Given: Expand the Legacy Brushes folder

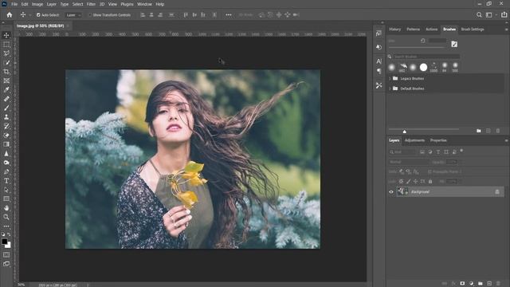Looking at the screenshot, I should pos(390,78).
